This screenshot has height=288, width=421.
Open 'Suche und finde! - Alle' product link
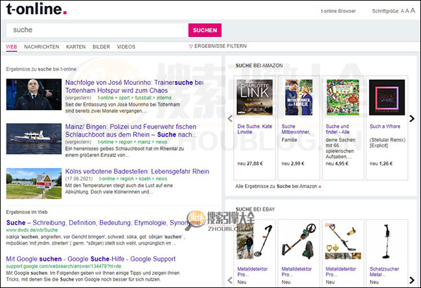pyautogui.click(x=337, y=129)
